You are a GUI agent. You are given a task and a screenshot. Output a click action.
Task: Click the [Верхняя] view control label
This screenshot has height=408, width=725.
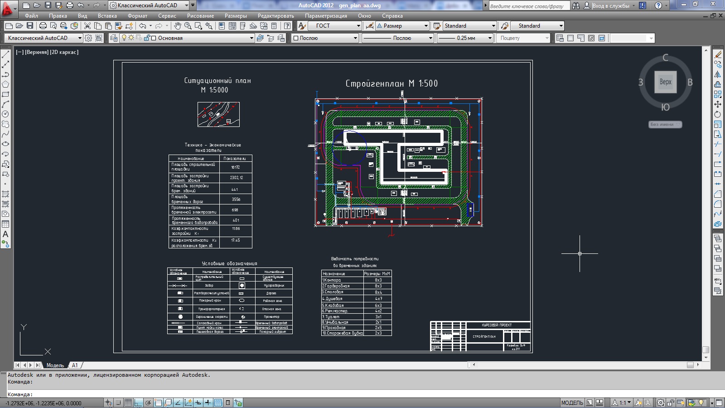(x=37, y=52)
